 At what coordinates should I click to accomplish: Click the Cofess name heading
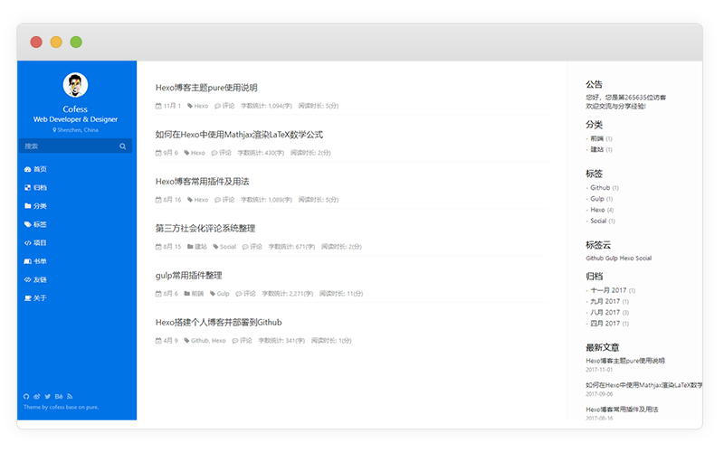pyautogui.click(x=75, y=109)
